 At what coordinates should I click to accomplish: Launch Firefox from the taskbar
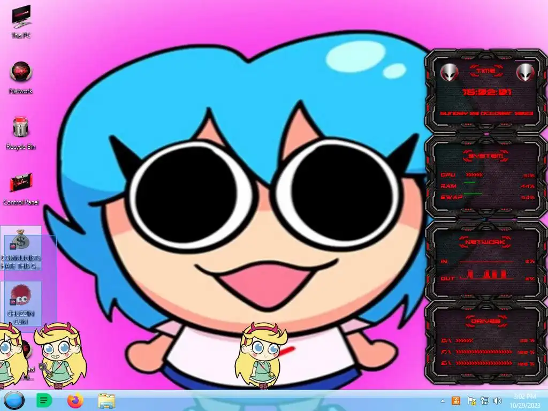pos(75,400)
